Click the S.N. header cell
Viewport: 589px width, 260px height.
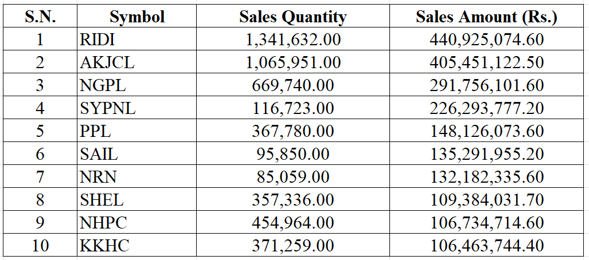tap(40, 17)
